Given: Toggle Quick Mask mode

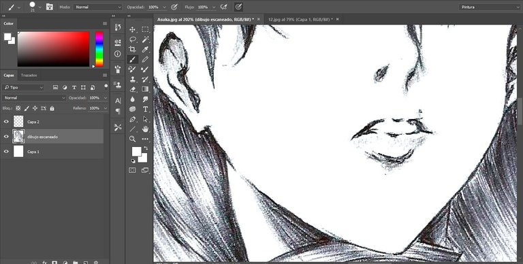Looking at the screenshot, I should point(132,170).
